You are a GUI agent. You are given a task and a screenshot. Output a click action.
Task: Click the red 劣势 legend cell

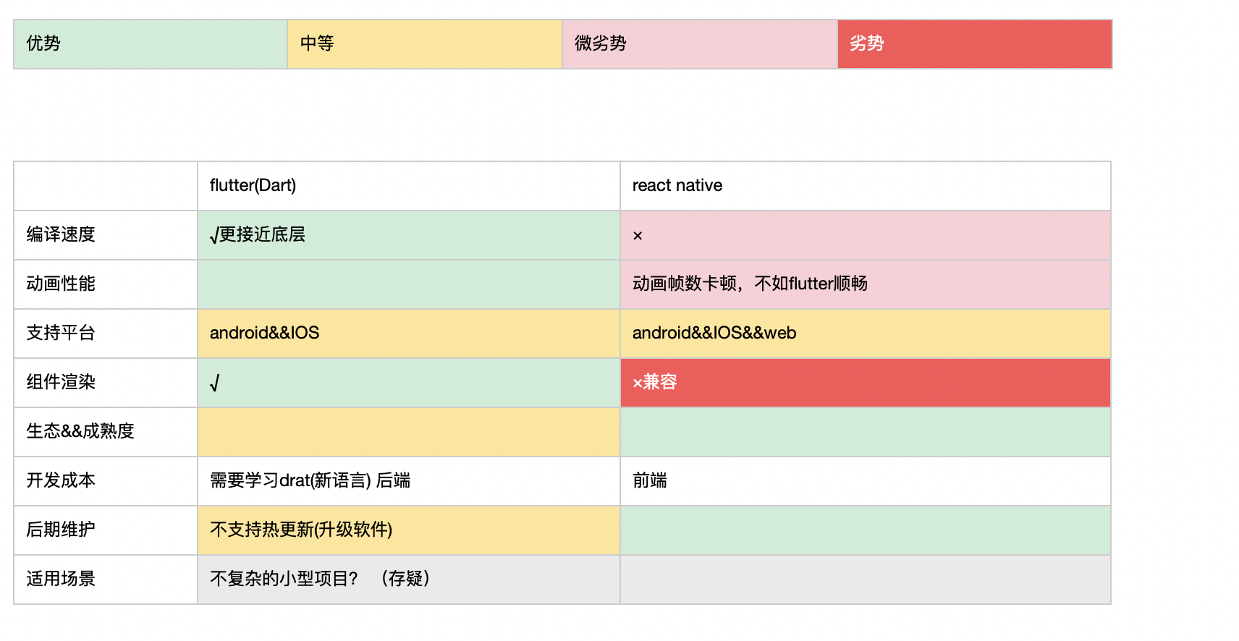tap(974, 44)
